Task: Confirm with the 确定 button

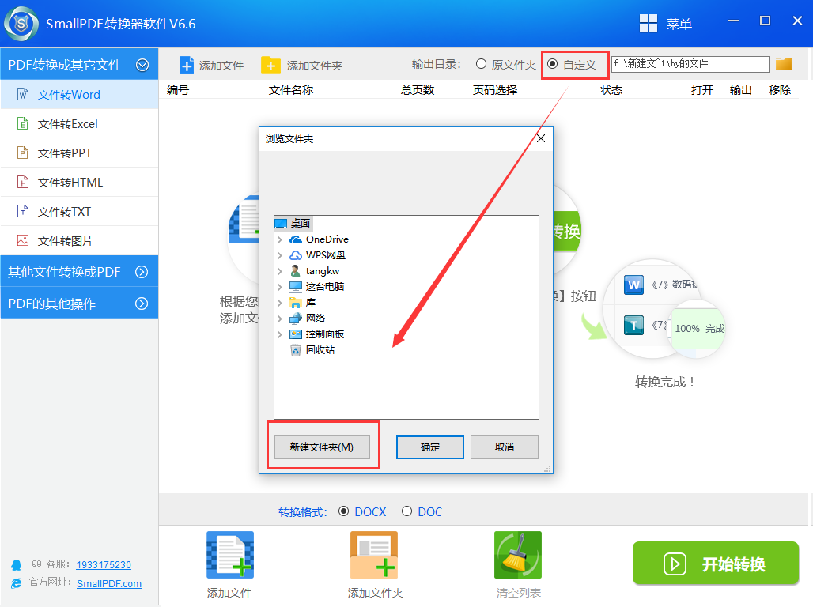Action: [430, 447]
